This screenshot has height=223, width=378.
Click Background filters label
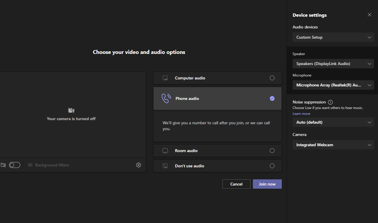(52, 165)
